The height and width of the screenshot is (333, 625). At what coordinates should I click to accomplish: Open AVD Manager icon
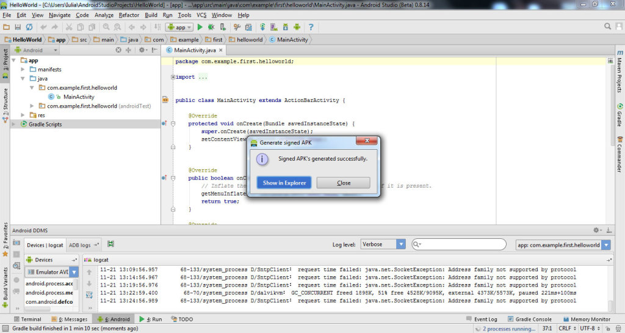pos(274,27)
